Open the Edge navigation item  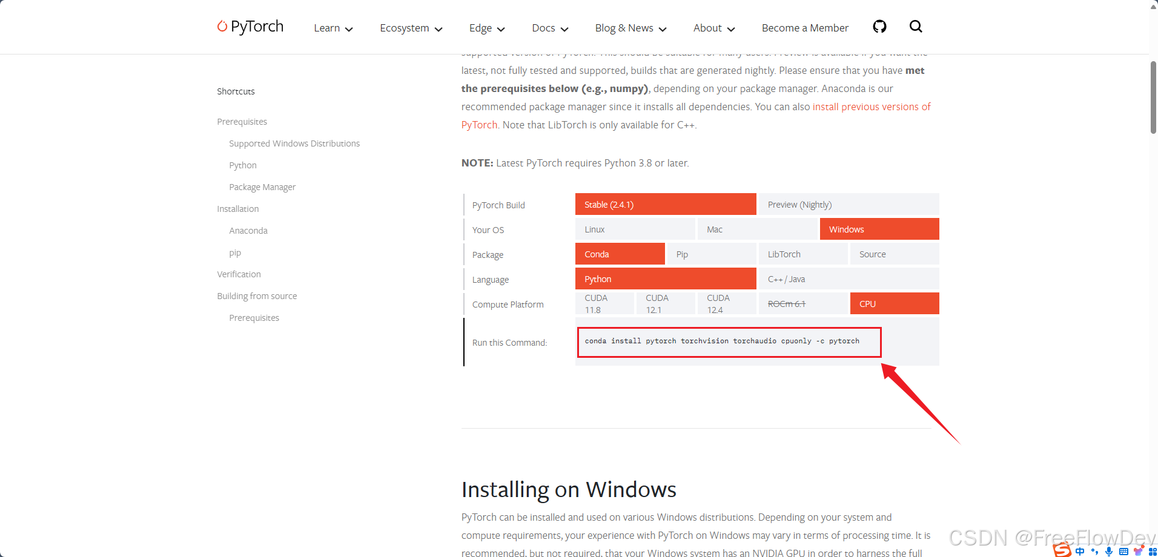coord(480,28)
